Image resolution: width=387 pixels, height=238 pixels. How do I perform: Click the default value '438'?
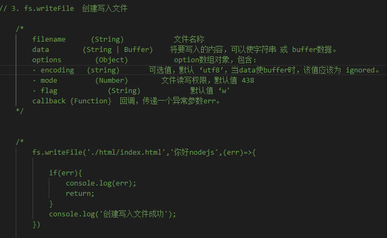(248, 81)
